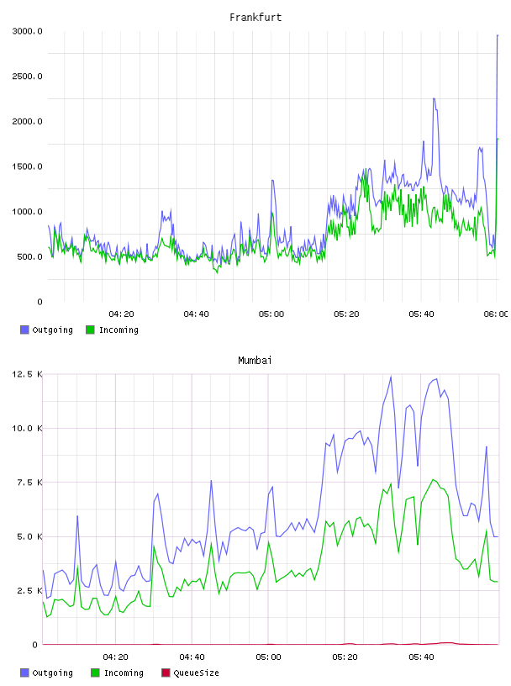The height and width of the screenshot is (686, 511).
Task: Click 05:40 on Frankfurt time axis
Action: pyautogui.click(x=421, y=314)
